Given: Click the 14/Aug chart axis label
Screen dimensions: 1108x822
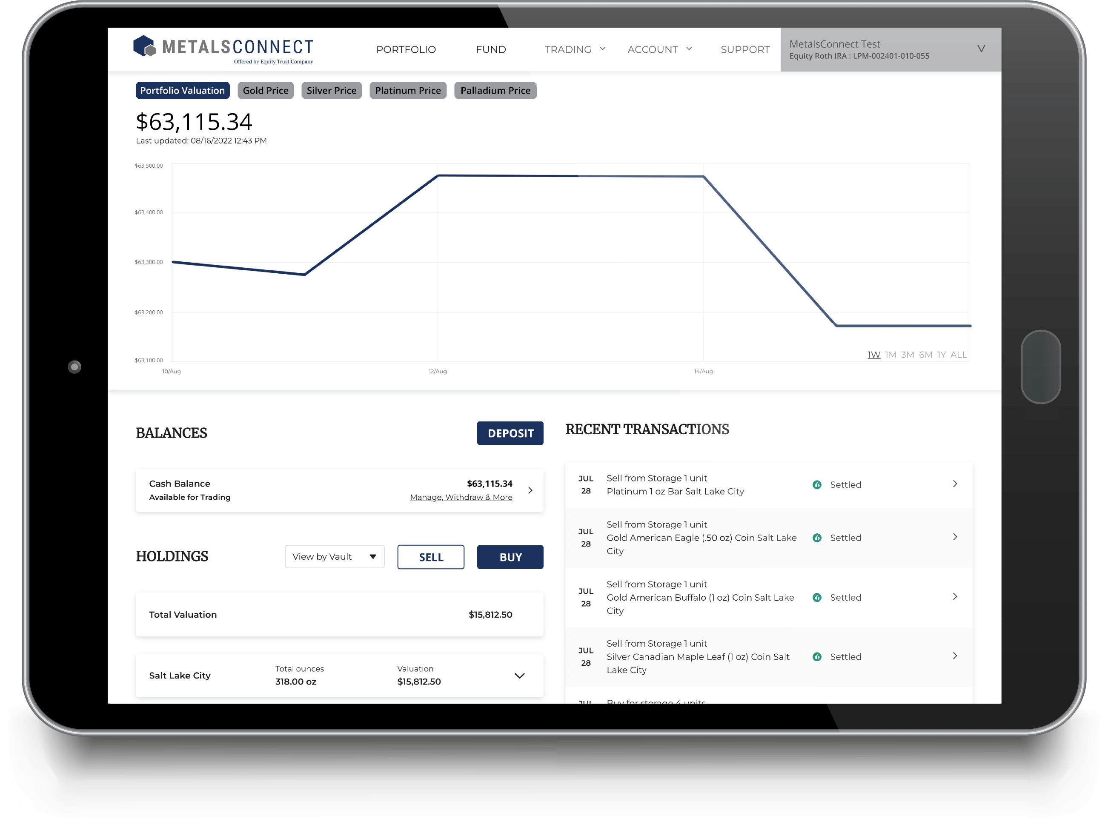Looking at the screenshot, I should [704, 371].
